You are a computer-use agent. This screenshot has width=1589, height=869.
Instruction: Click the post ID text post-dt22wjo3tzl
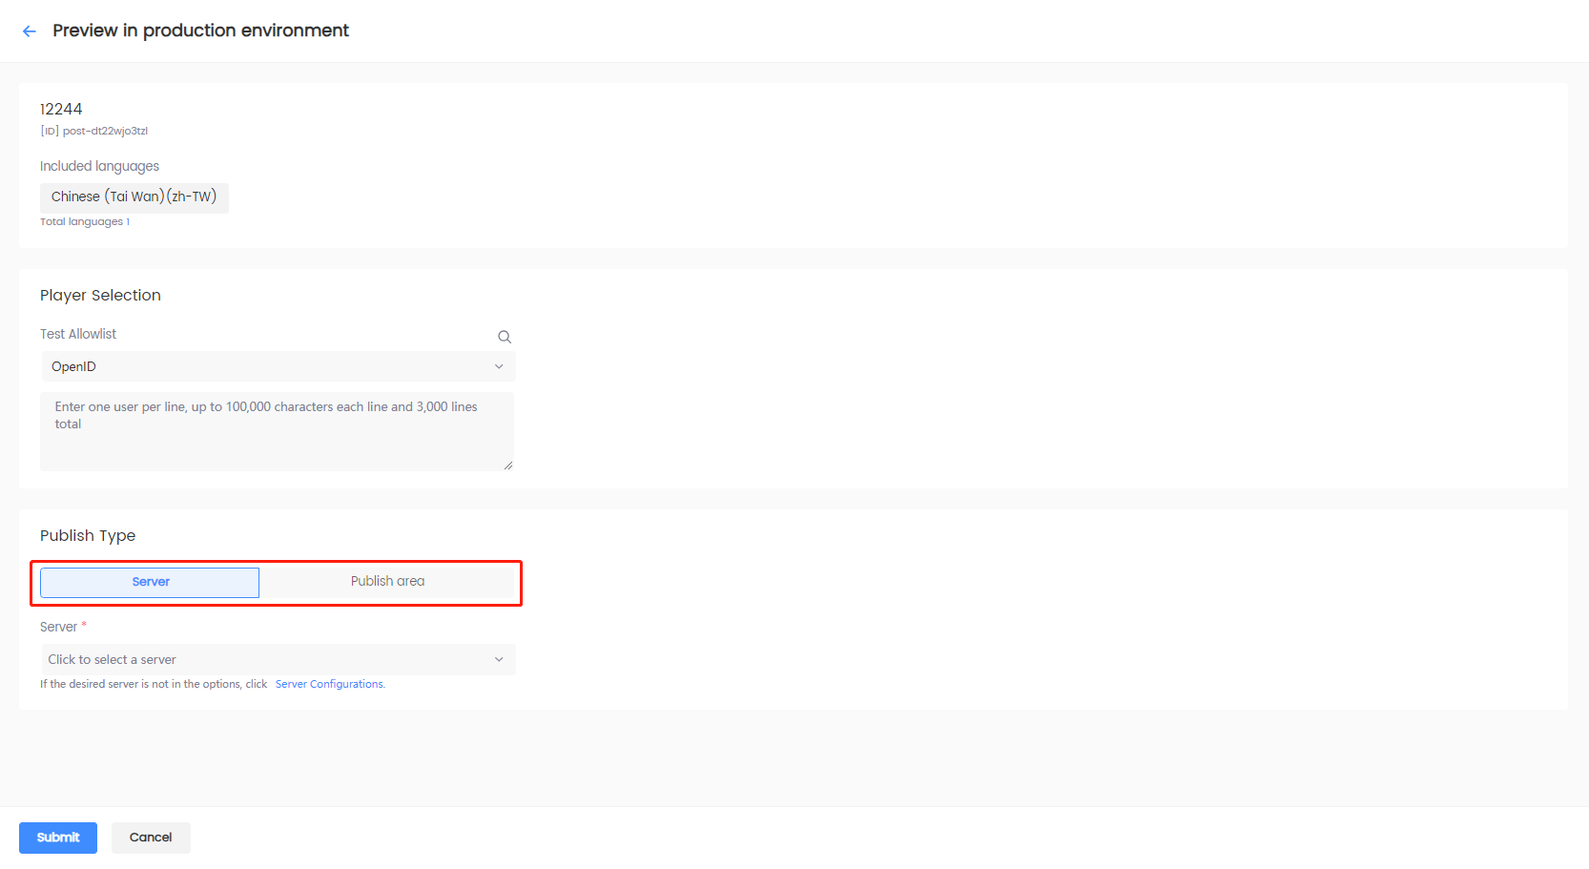(105, 132)
